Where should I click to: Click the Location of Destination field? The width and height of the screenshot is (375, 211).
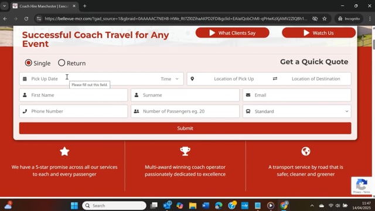point(316,79)
